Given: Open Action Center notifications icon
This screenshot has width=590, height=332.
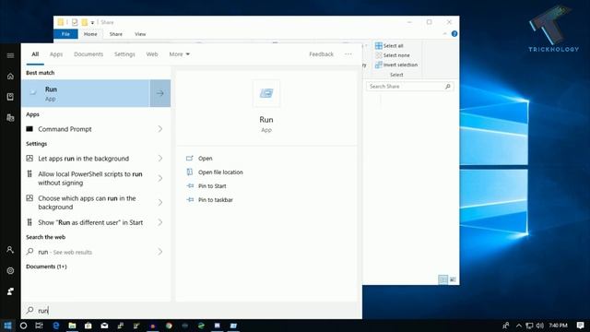Looking at the screenshot, I should 580,326.
